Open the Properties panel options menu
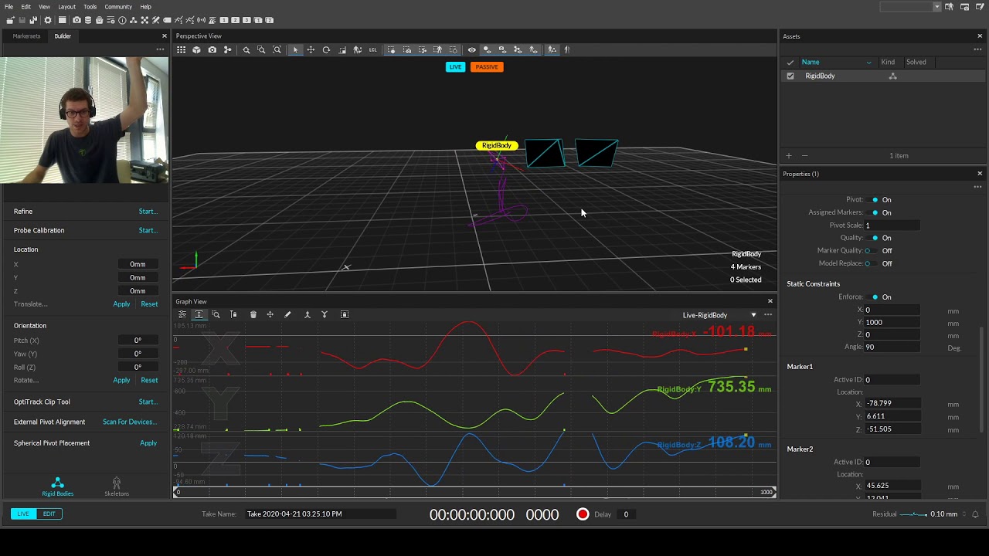 (977, 187)
